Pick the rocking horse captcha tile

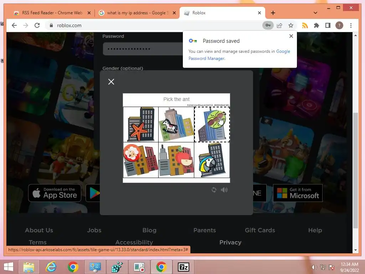(176, 125)
